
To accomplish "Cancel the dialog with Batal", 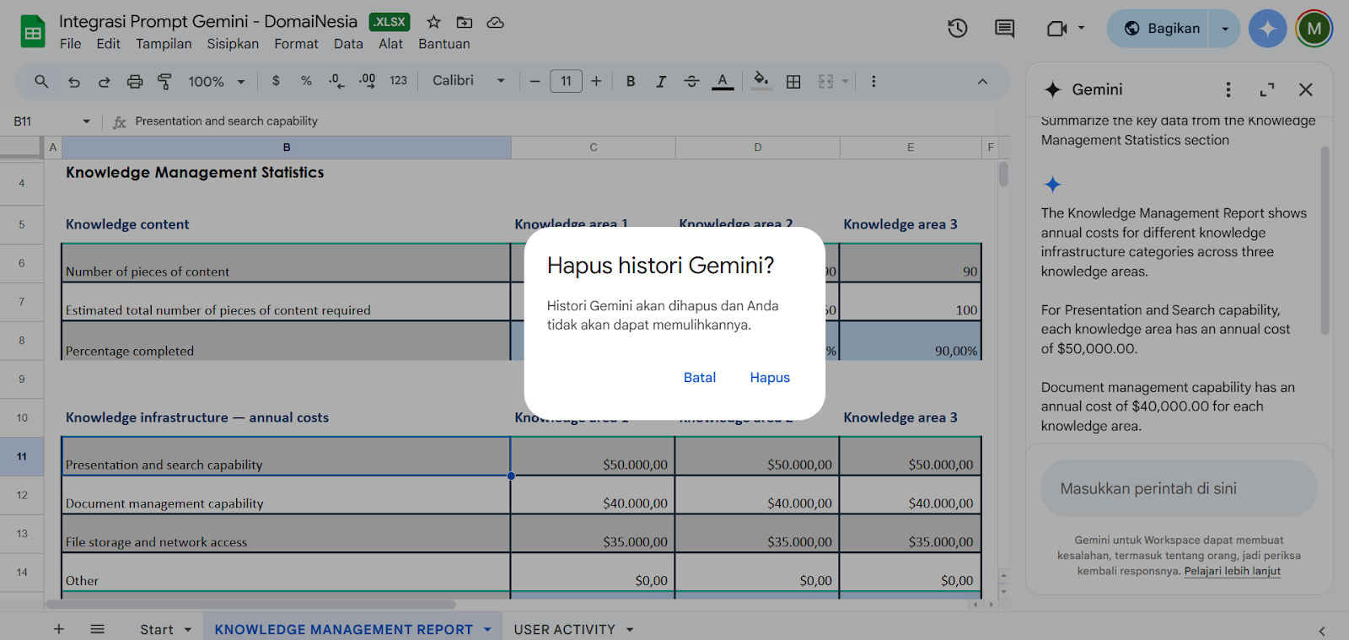I will pyautogui.click(x=699, y=378).
